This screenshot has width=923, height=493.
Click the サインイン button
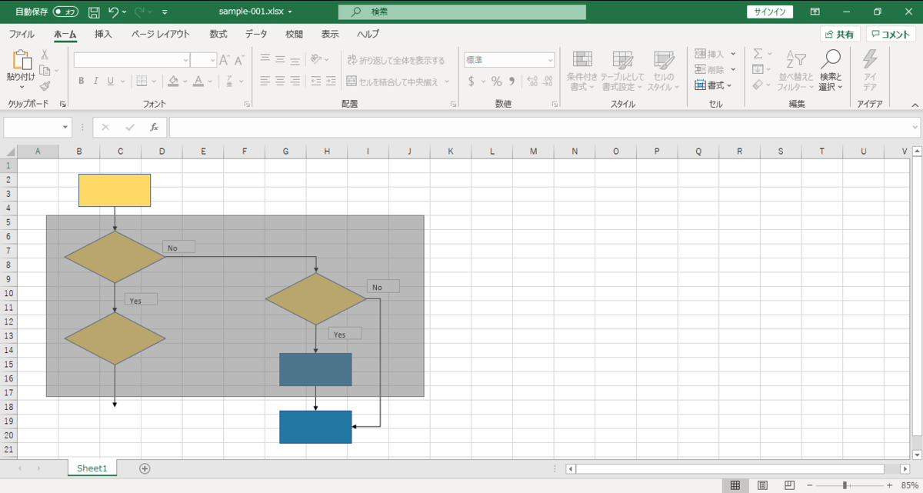click(x=770, y=12)
